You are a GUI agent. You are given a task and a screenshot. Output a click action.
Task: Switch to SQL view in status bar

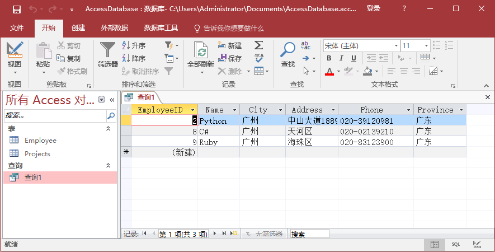[x=455, y=245]
